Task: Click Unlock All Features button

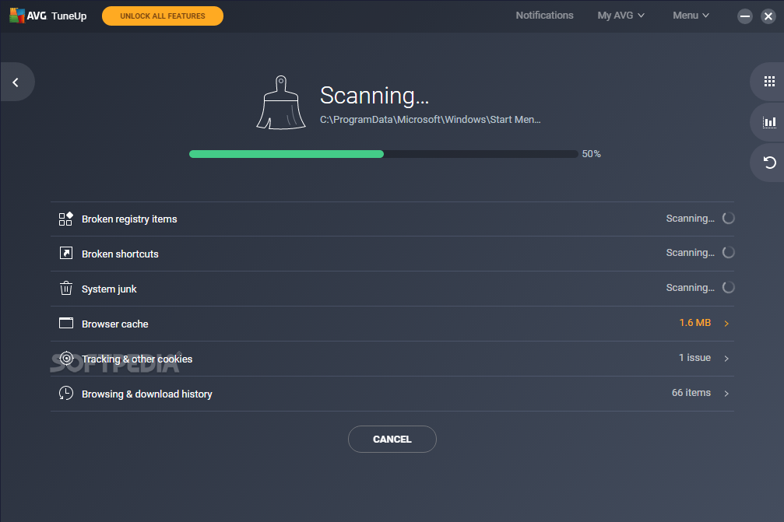Action: pyautogui.click(x=163, y=16)
